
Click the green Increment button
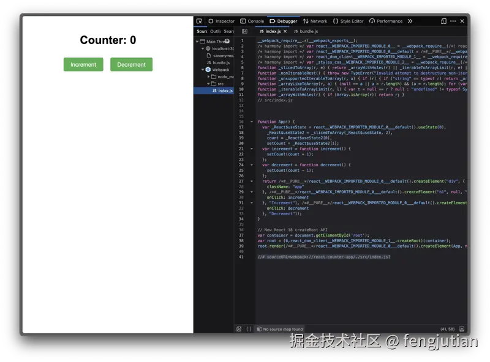[x=83, y=64]
